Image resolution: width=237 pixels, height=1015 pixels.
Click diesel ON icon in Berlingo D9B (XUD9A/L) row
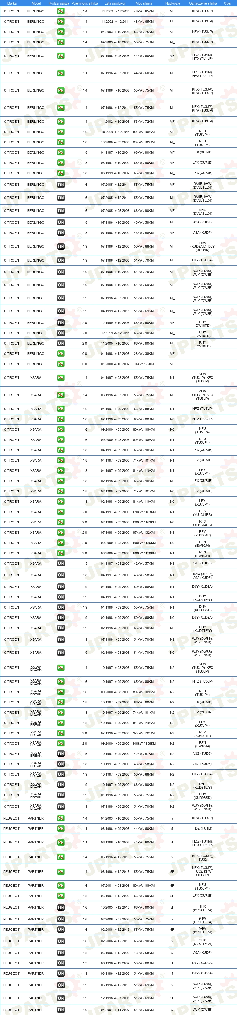coord(61,247)
